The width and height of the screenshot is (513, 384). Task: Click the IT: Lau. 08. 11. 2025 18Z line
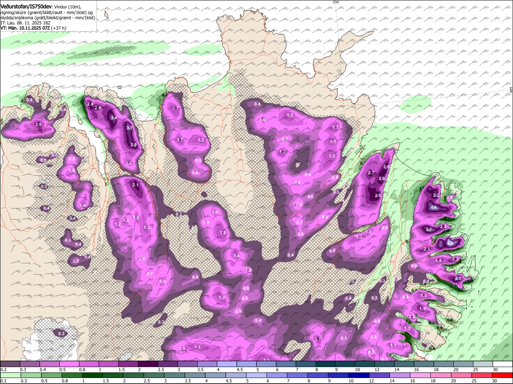[25, 23]
